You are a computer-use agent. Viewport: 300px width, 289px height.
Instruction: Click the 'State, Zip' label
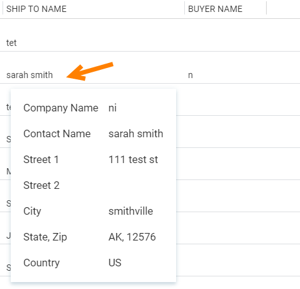pos(45,237)
